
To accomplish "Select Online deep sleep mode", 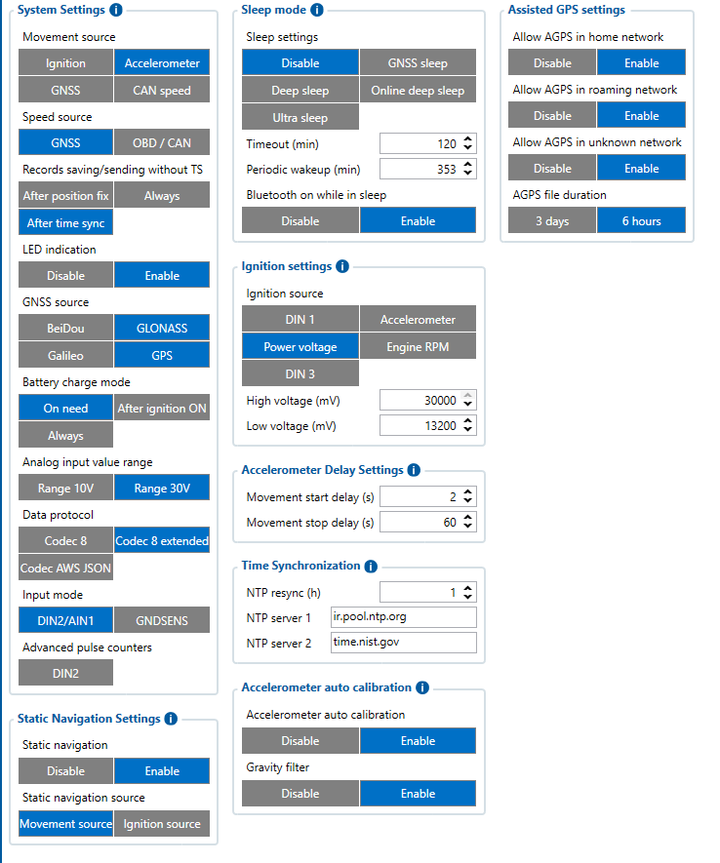I will (418, 90).
